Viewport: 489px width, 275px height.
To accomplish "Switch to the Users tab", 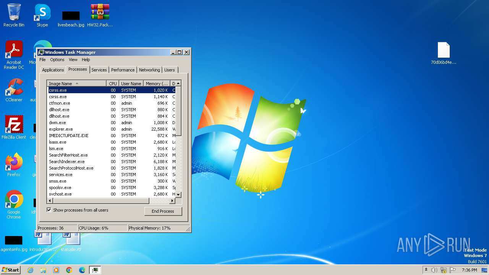I will click(170, 70).
